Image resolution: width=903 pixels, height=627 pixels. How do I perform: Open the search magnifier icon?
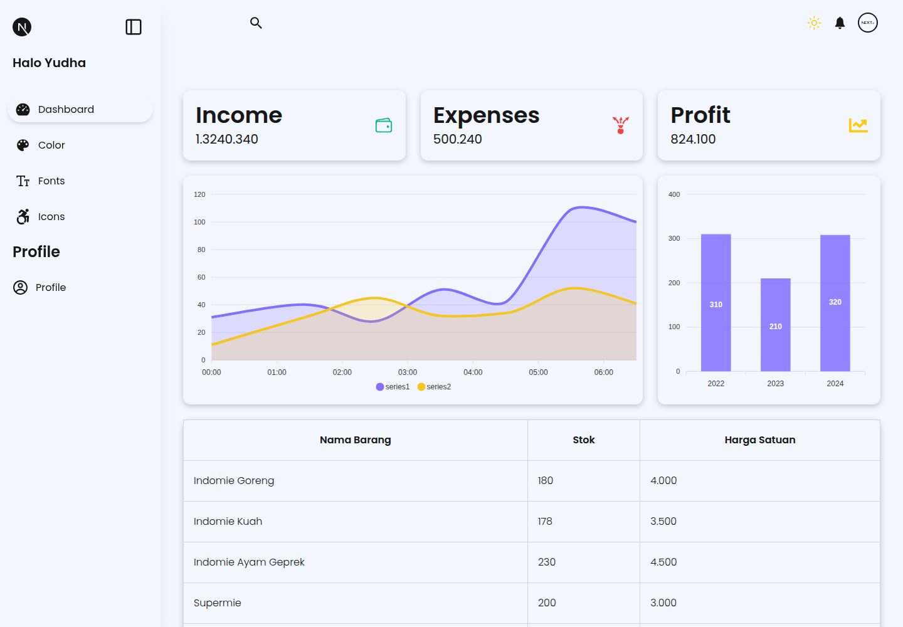(256, 23)
